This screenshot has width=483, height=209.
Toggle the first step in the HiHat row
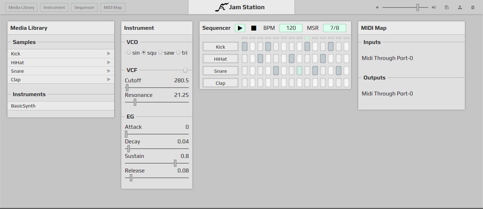coord(245,59)
